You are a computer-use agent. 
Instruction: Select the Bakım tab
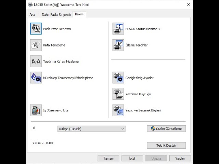(x=79, y=14)
